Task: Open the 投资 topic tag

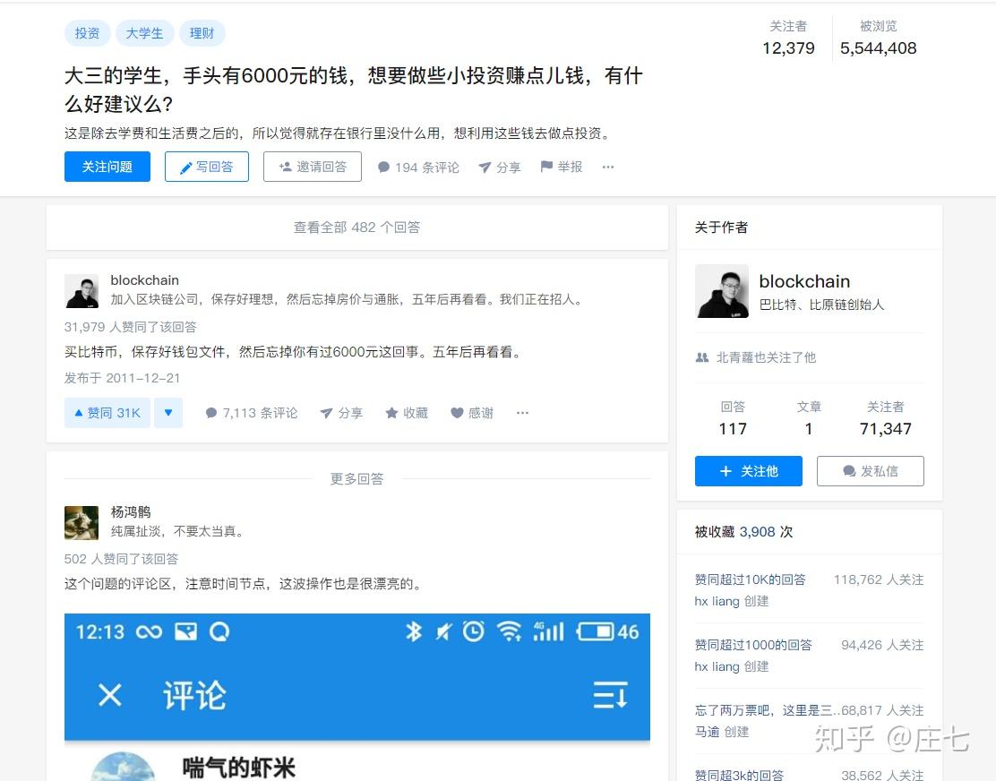Action: coord(87,32)
